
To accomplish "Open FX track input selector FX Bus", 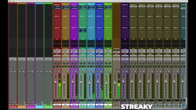I will click(x=108, y=50).
